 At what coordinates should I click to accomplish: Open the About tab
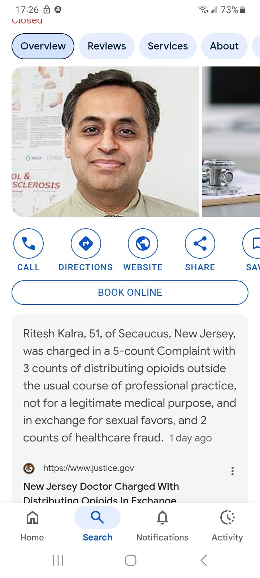click(224, 46)
